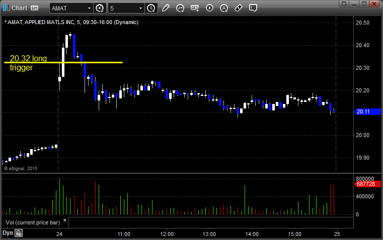This screenshot has width=383, height=240.
Task: Open the symbol settings gear menu
Action: [x=100, y=8]
